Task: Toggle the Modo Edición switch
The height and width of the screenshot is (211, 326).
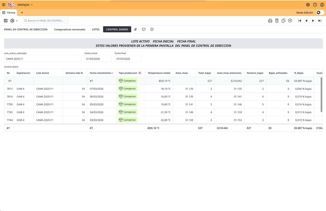Action: pyautogui.click(x=320, y=12)
